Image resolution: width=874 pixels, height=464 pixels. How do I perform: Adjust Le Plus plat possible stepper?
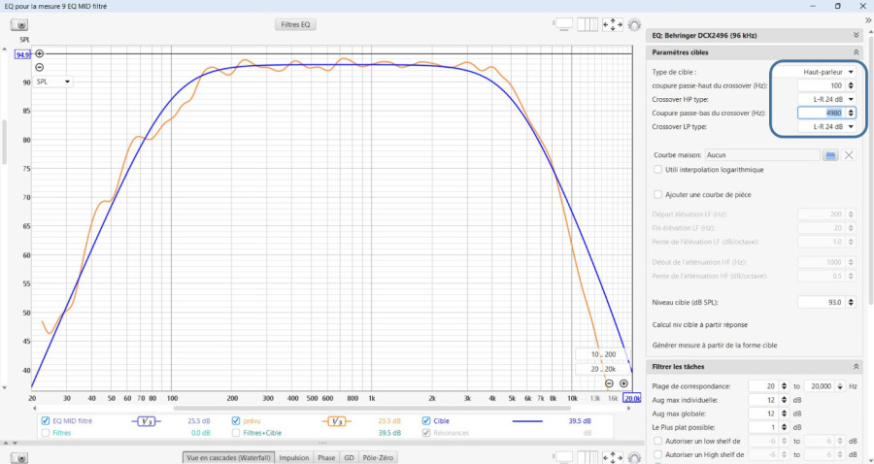pyautogui.click(x=785, y=428)
